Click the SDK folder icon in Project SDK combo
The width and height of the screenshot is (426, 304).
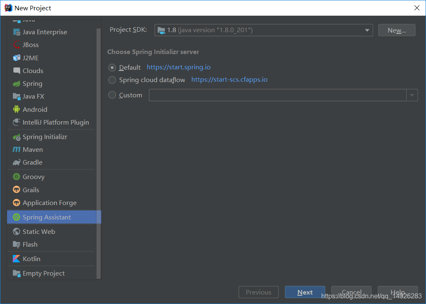point(161,31)
